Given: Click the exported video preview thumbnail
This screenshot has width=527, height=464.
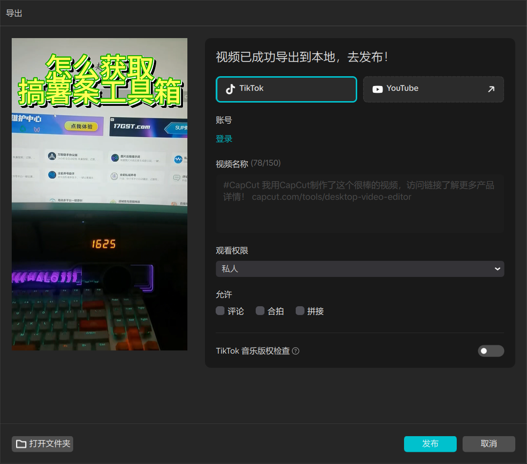Looking at the screenshot, I should click(x=100, y=194).
